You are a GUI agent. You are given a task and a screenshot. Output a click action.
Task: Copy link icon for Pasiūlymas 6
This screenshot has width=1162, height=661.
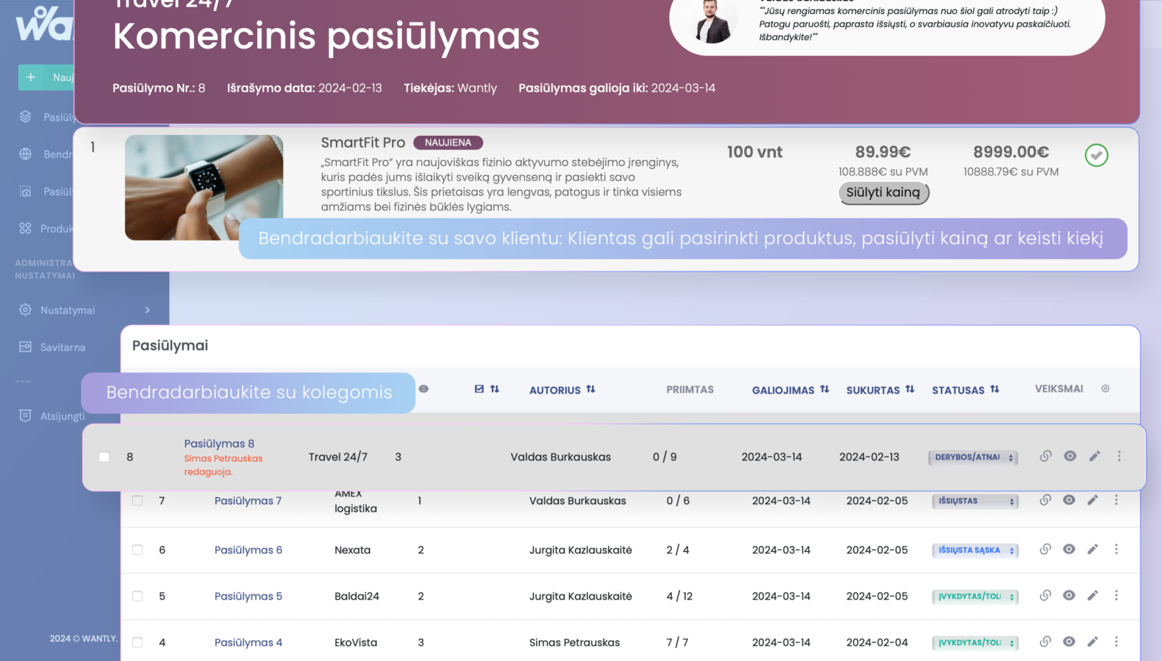tap(1045, 550)
